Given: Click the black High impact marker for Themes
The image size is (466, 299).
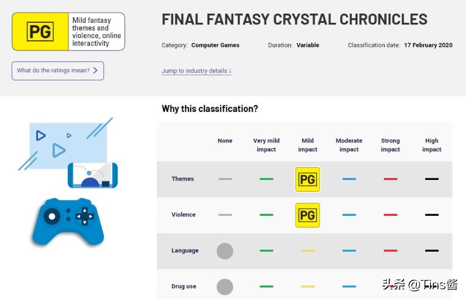Looking at the screenshot, I should (x=432, y=179).
